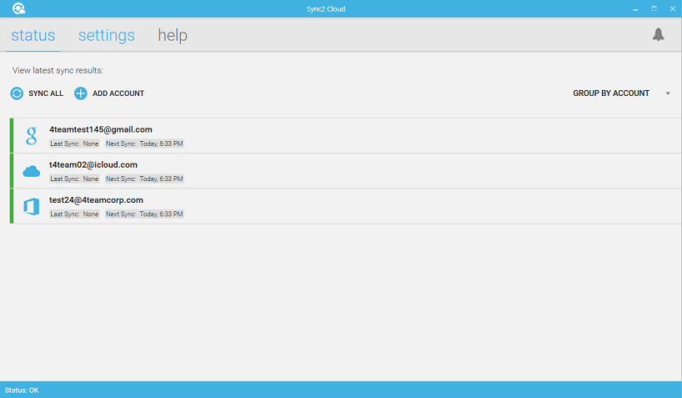
Task: Open the help tab
Action: pos(173,35)
